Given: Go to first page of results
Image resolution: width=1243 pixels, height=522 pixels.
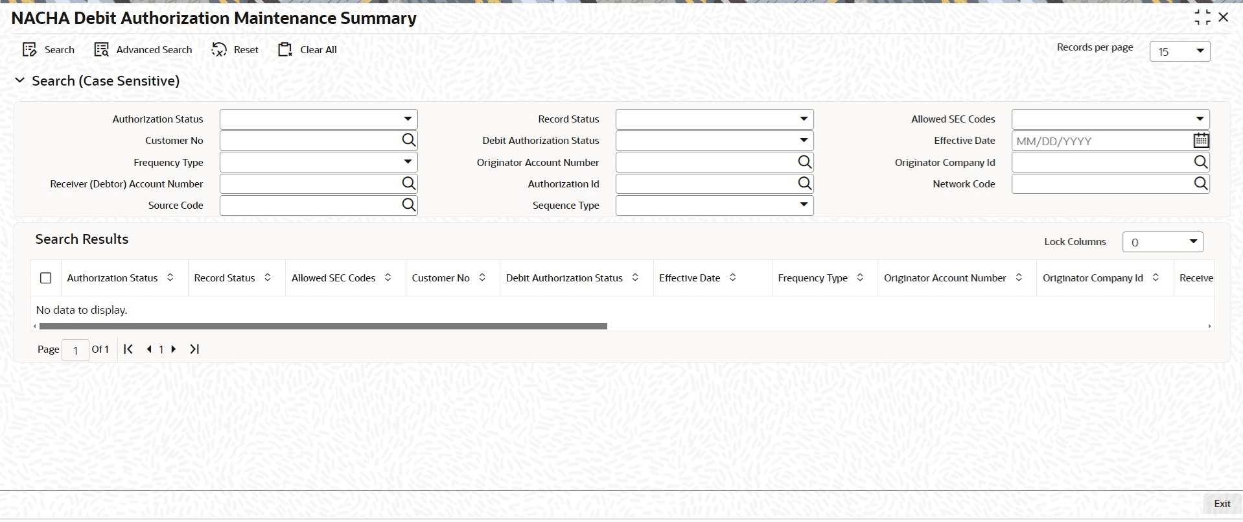Looking at the screenshot, I should tap(128, 349).
